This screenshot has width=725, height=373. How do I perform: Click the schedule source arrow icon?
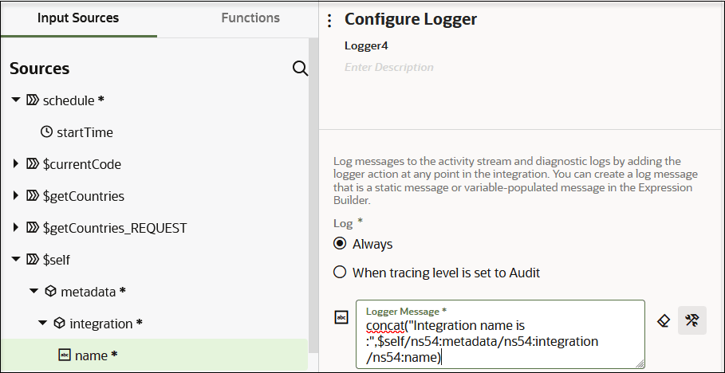33,100
